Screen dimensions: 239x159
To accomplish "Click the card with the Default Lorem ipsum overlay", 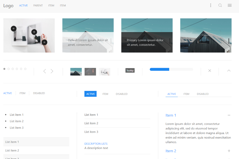I will [88, 36].
